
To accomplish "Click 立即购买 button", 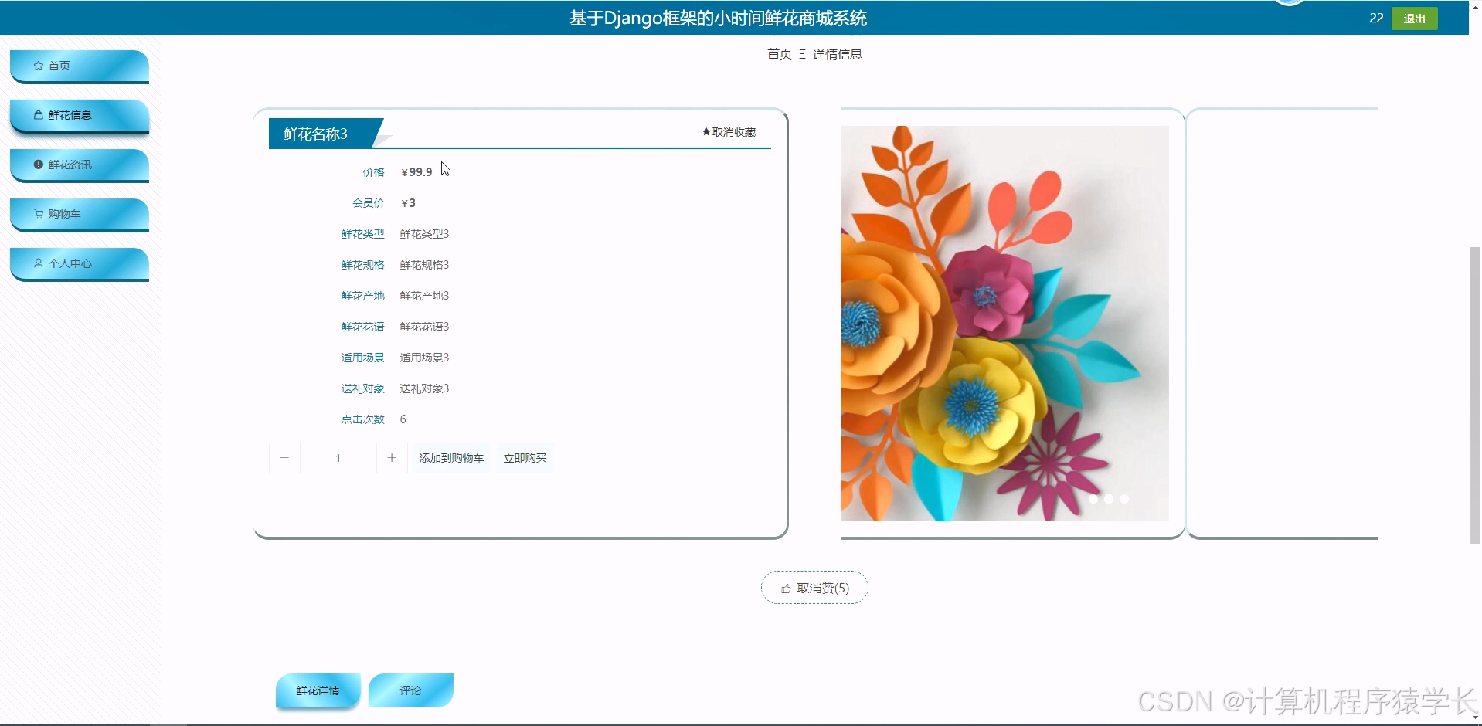I will 525,458.
